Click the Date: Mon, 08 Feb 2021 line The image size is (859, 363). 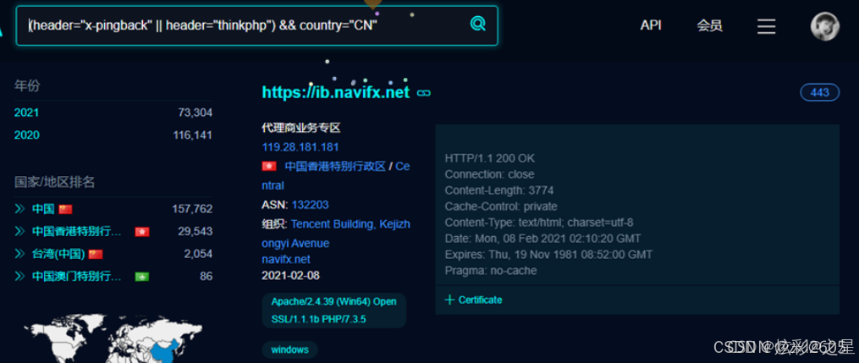pos(542,239)
